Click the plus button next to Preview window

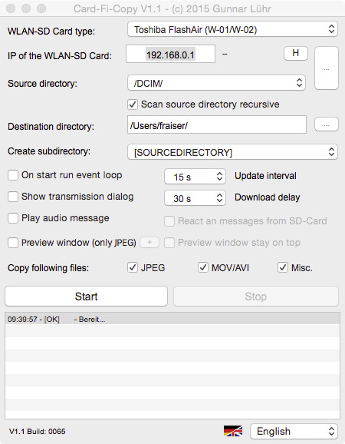[149, 243]
